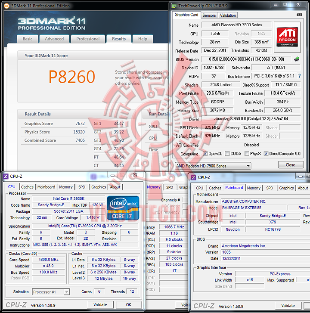
Task: Minimize the GPU-Z window
Action: pyautogui.click(x=276, y=4)
